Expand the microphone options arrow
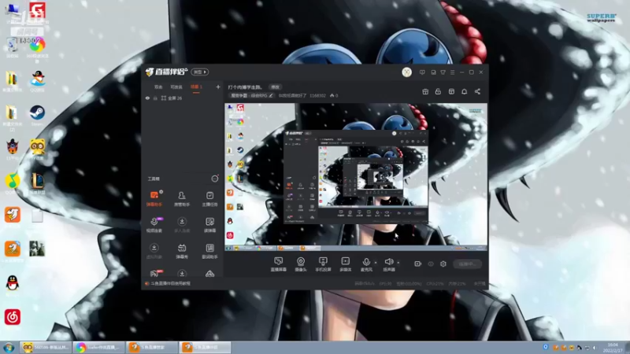The width and height of the screenshot is (630, 354). [x=376, y=263]
